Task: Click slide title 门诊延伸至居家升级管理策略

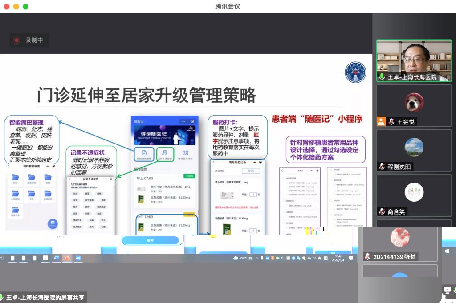Action: [146, 95]
